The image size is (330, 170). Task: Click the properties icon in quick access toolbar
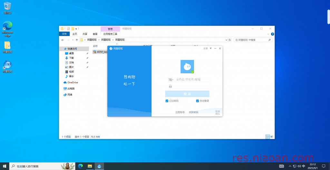coord(68,29)
